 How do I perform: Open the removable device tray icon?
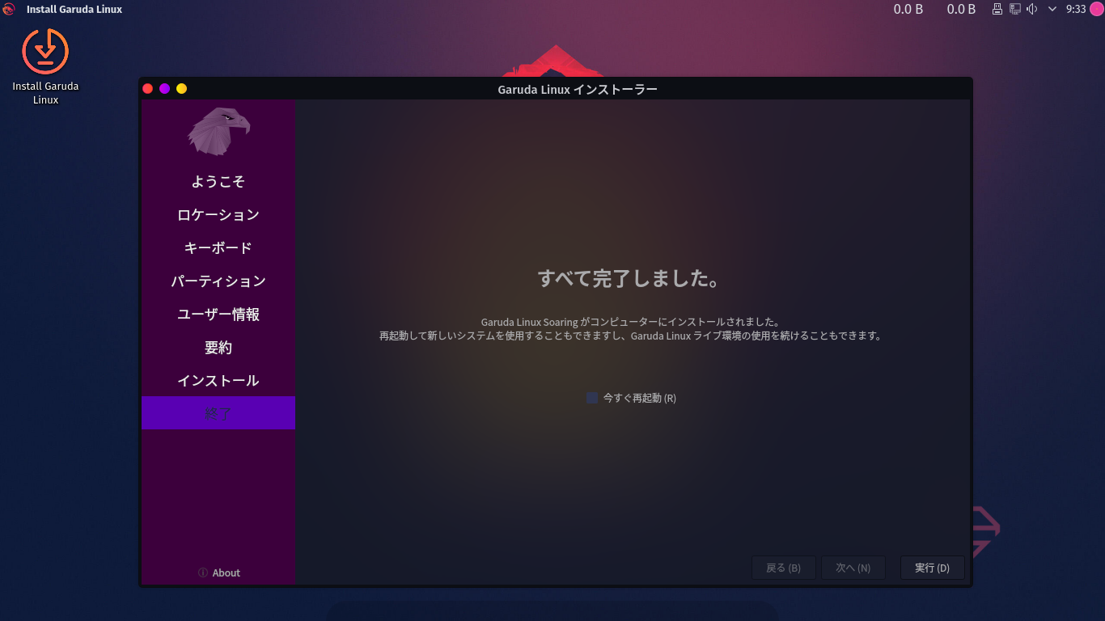coord(997,10)
